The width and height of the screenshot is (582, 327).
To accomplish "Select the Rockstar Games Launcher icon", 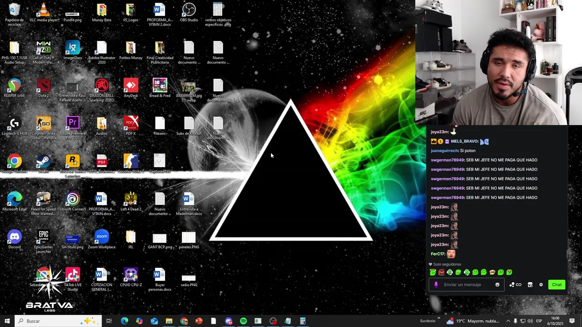I will 73,166.
